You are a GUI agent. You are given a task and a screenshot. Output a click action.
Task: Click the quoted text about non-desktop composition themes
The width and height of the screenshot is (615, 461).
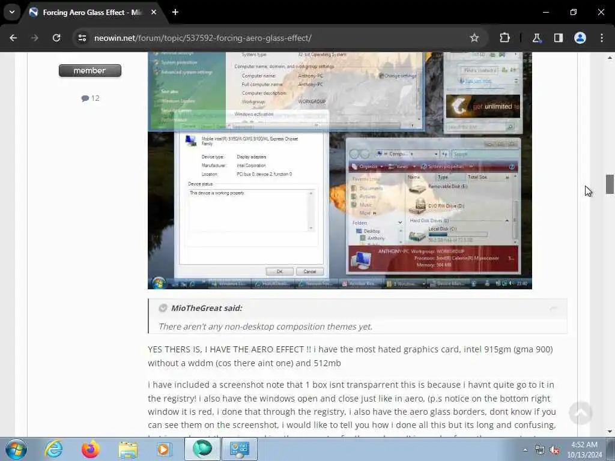[265, 327]
